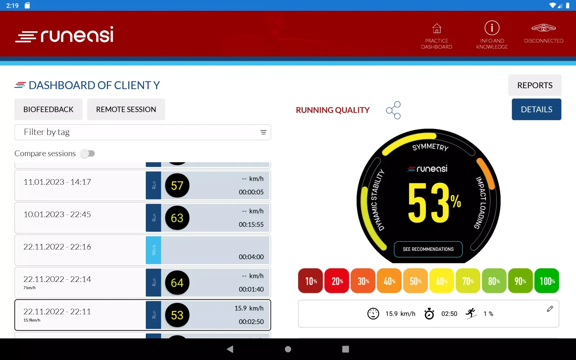Toggle the Compare sessions switch
The width and height of the screenshot is (576, 360).
(x=87, y=154)
